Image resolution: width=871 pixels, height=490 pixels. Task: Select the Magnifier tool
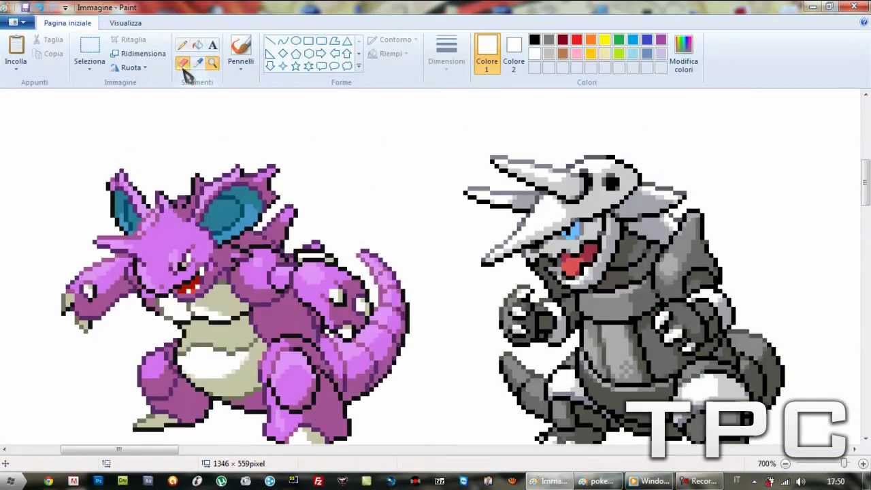coord(212,63)
